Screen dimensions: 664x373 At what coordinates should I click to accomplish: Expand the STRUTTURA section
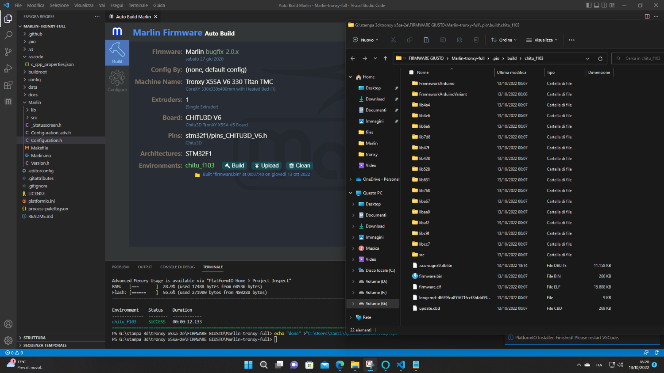coord(61,338)
